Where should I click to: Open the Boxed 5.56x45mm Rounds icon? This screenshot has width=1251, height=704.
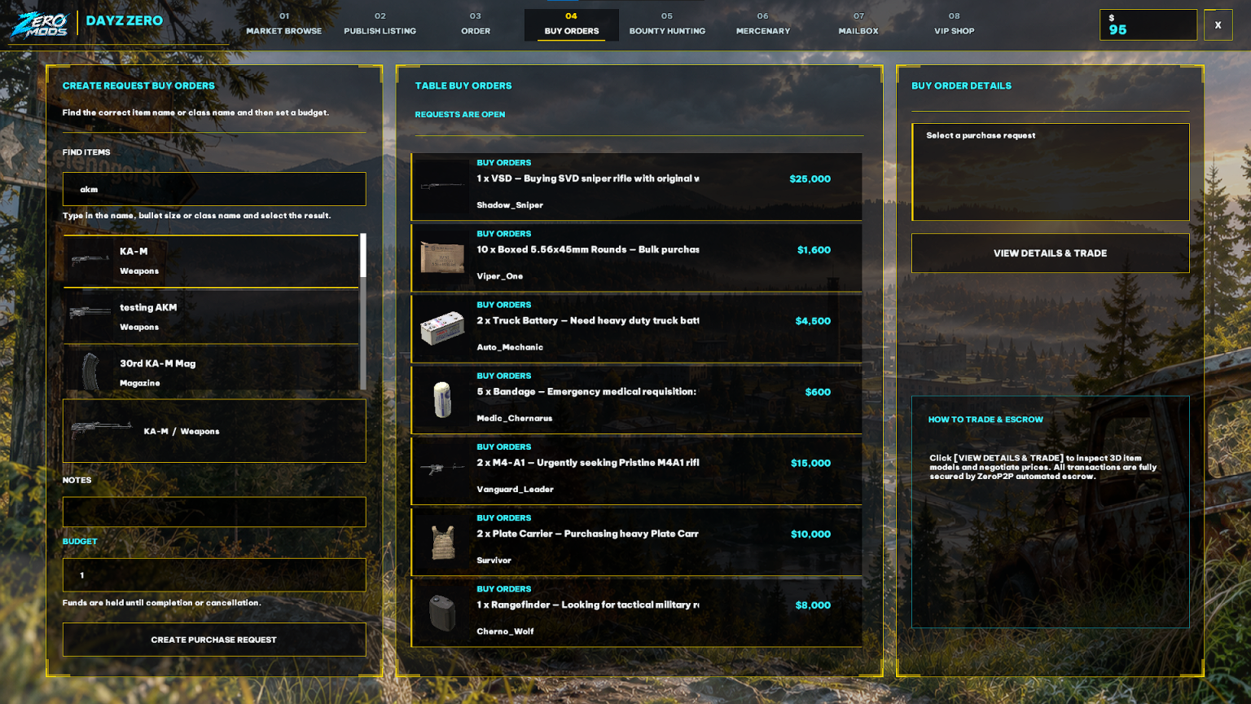coord(442,257)
